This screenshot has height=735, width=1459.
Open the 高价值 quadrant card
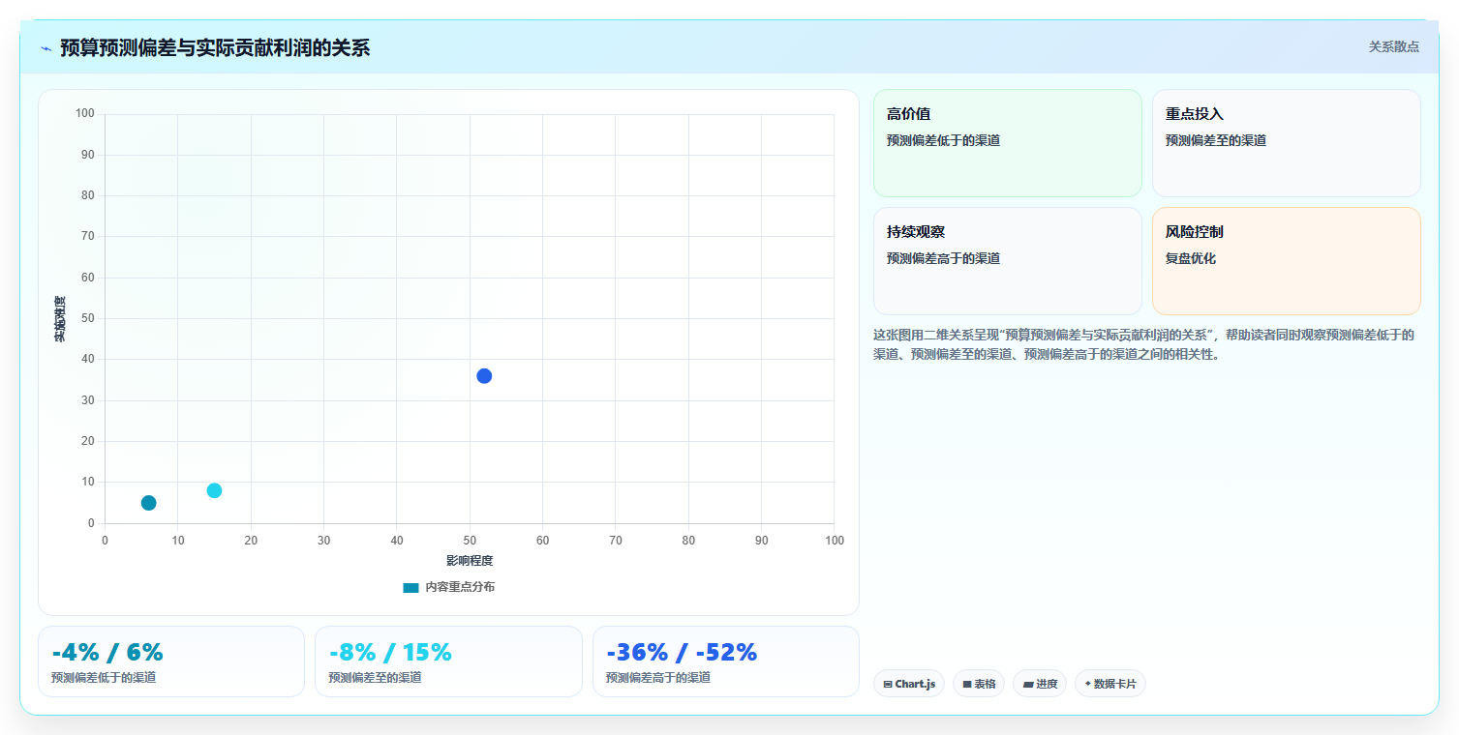click(x=1008, y=143)
